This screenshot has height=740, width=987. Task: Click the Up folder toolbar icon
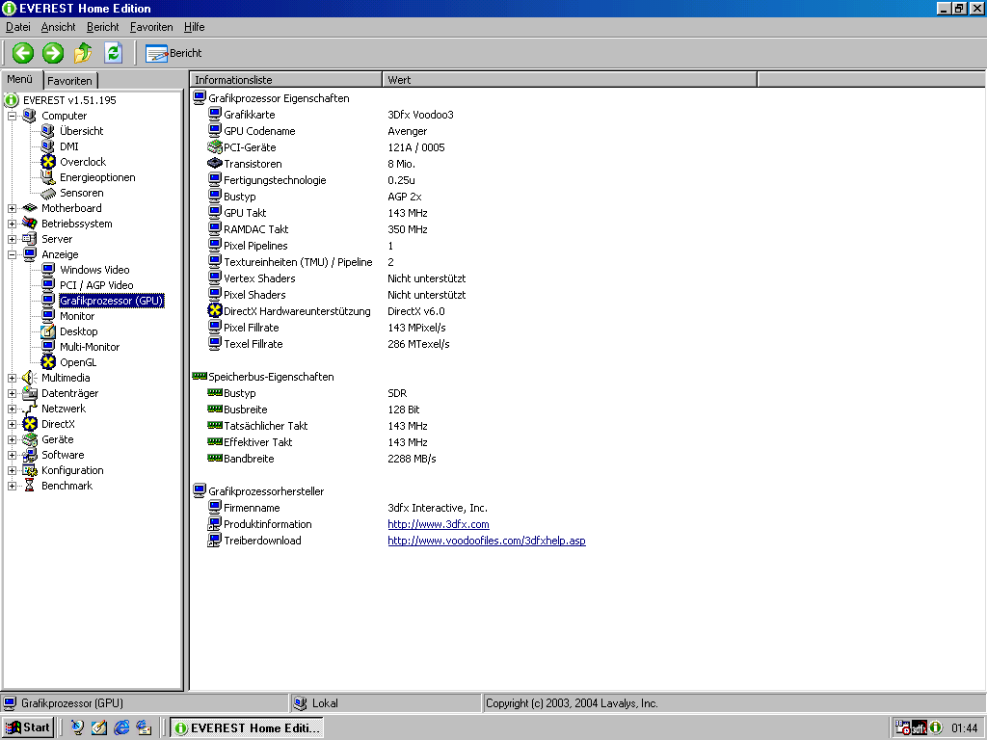tap(83, 53)
